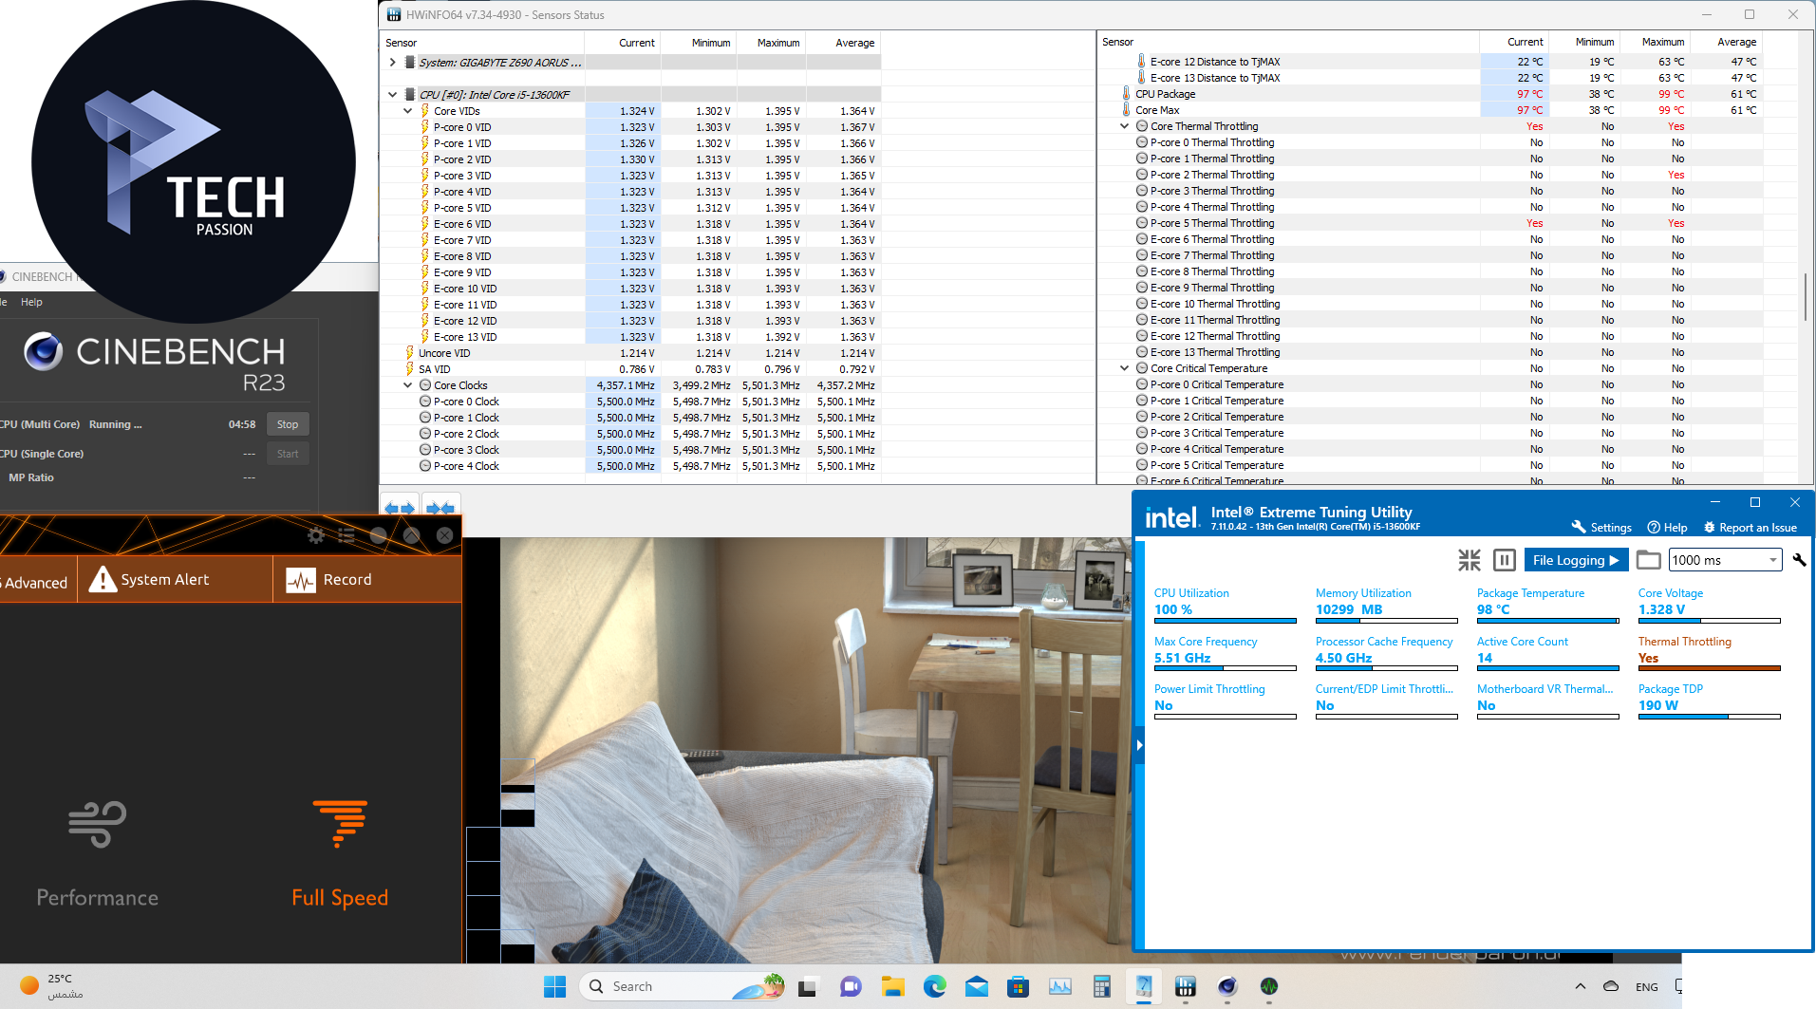Image resolution: width=1816 pixels, height=1009 pixels.
Task: Open the XTU log folder icon
Action: click(x=1649, y=560)
